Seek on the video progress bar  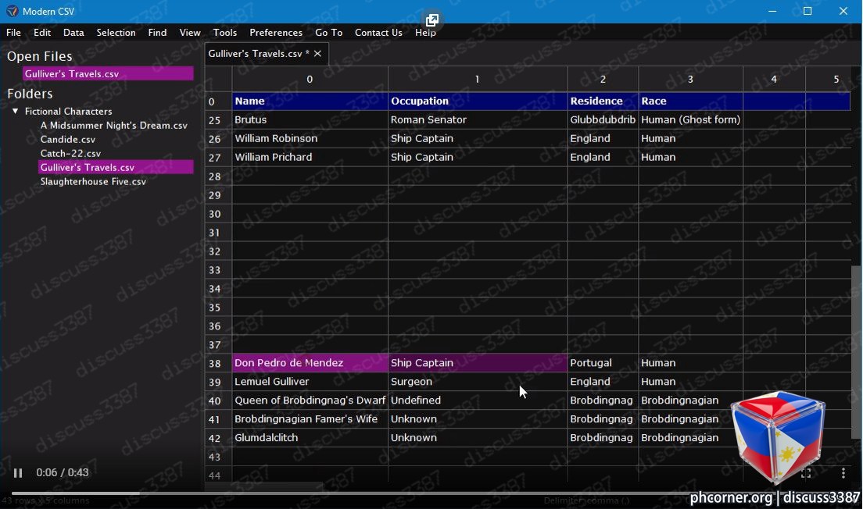(431, 493)
